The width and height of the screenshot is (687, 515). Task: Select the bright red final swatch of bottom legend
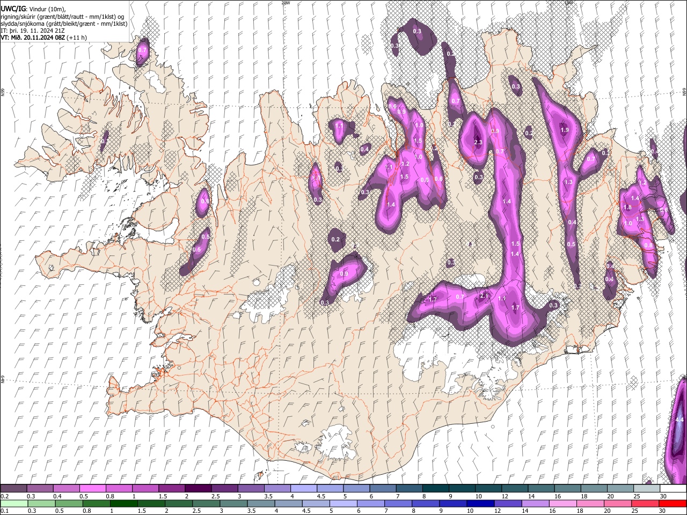click(x=673, y=504)
